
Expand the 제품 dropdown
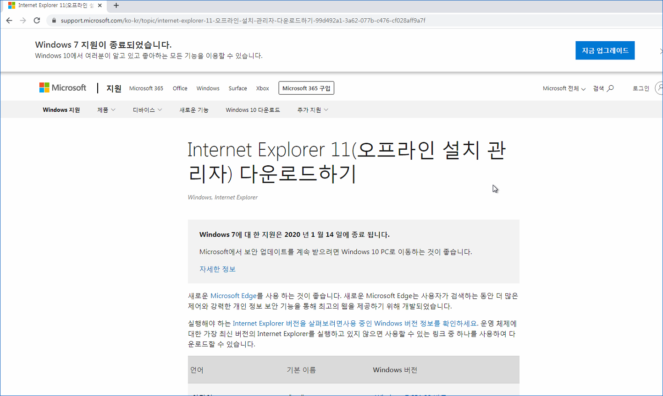(x=106, y=110)
